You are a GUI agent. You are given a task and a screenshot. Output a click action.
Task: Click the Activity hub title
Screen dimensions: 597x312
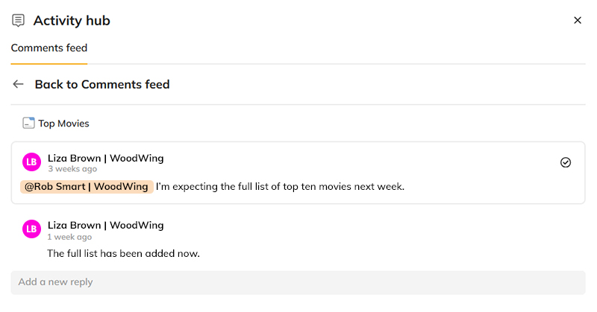pyautogui.click(x=72, y=21)
